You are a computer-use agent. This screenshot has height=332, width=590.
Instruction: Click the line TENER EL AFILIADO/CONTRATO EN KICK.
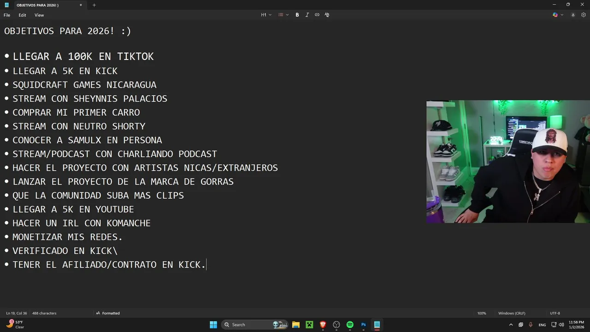(x=109, y=265)
